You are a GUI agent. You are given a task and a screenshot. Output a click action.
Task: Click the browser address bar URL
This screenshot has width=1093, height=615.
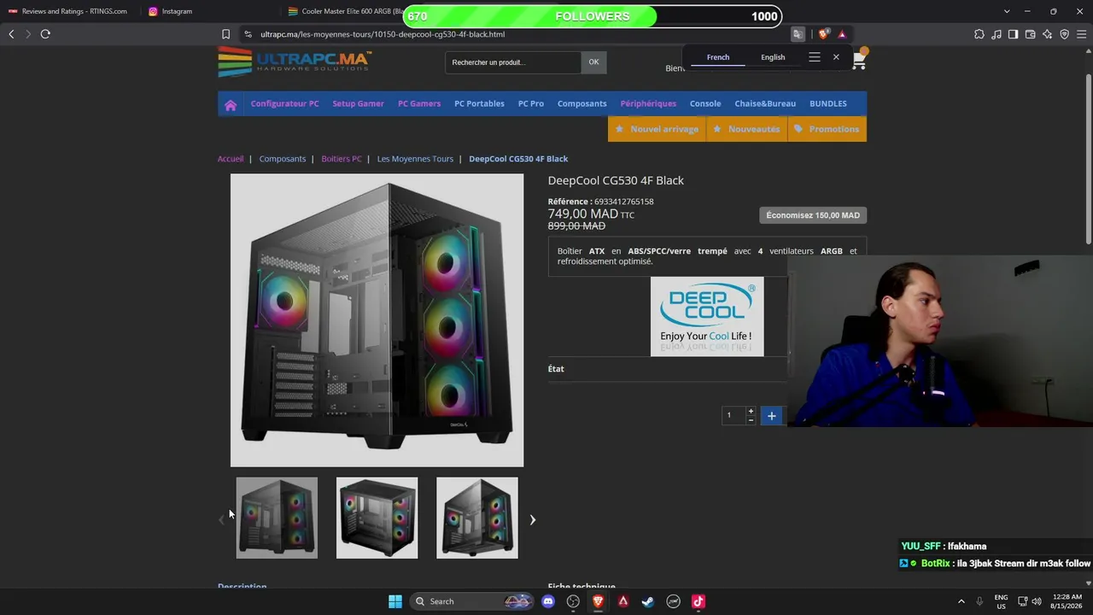pyautogui.click(x=383, y=34)
